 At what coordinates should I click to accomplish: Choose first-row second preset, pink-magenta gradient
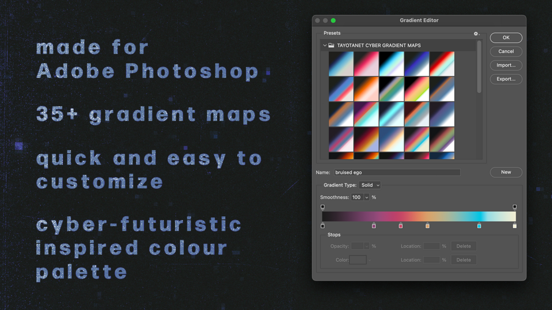coord(366,64)
